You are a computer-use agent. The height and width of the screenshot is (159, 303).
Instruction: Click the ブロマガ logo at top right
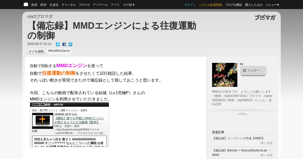pyautogui.click(x=265, y=17)
